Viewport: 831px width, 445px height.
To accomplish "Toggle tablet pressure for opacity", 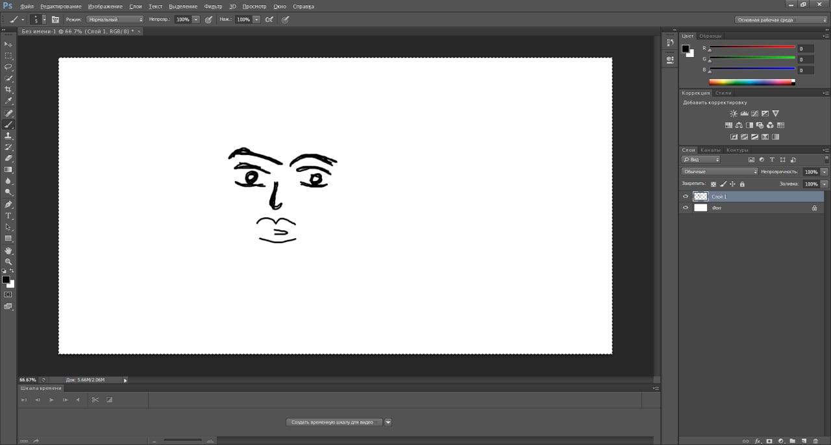I will click(x=208, y=19).
